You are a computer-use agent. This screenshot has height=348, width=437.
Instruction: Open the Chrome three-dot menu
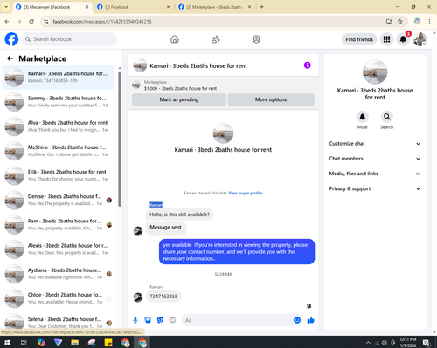point(429,22)
